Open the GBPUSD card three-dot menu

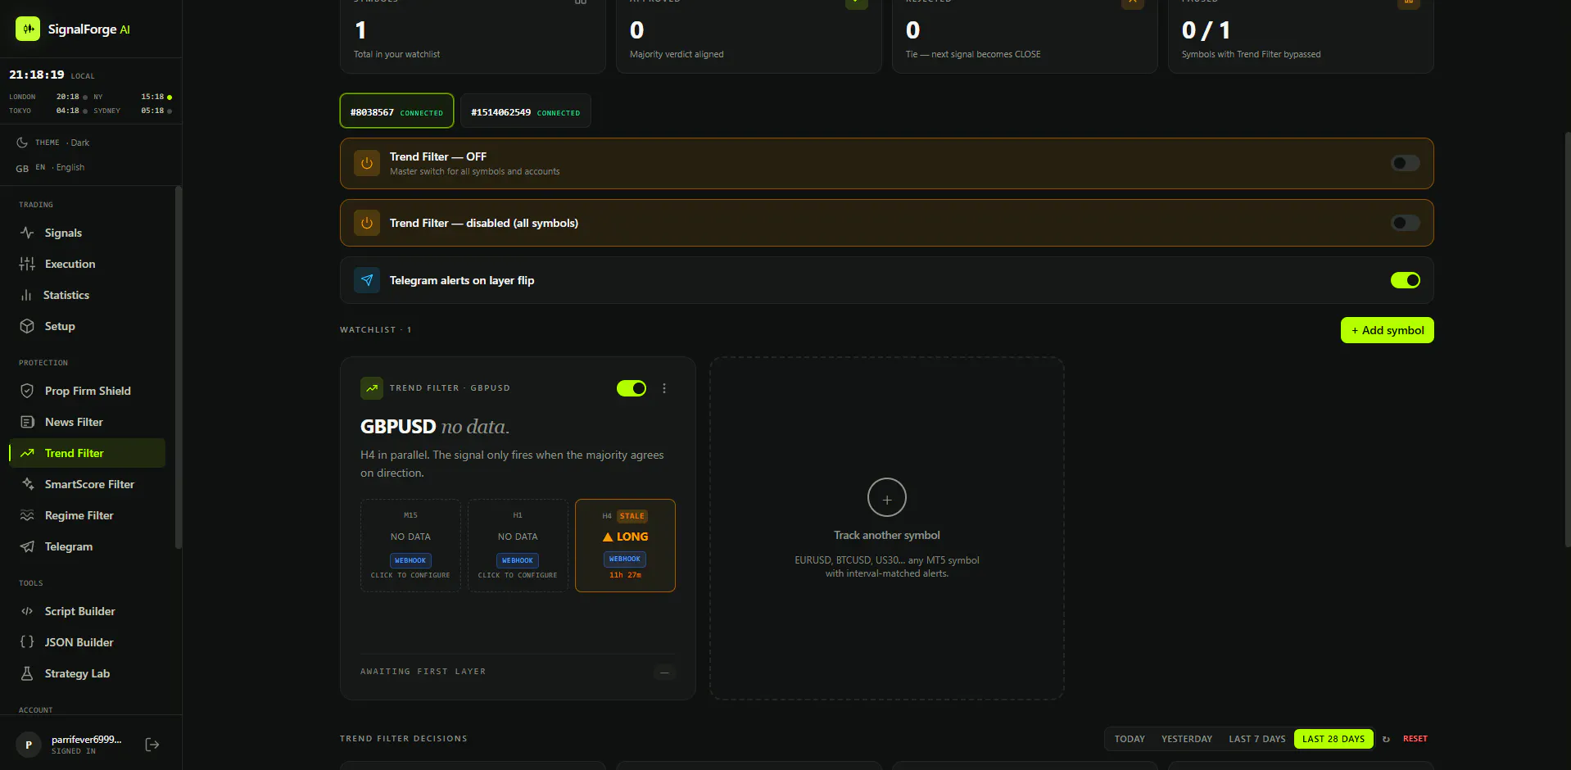(x=664, y=388)
